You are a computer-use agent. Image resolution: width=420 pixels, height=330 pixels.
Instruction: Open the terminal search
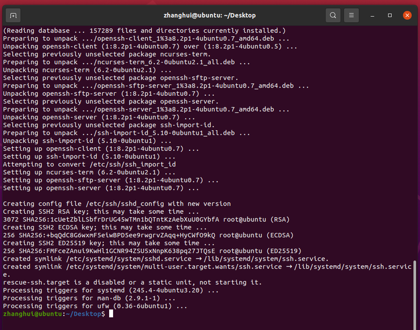(x=333, y=15)
